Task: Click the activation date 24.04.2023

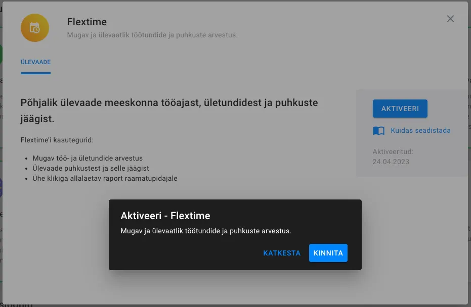Action: pos(391,162)
